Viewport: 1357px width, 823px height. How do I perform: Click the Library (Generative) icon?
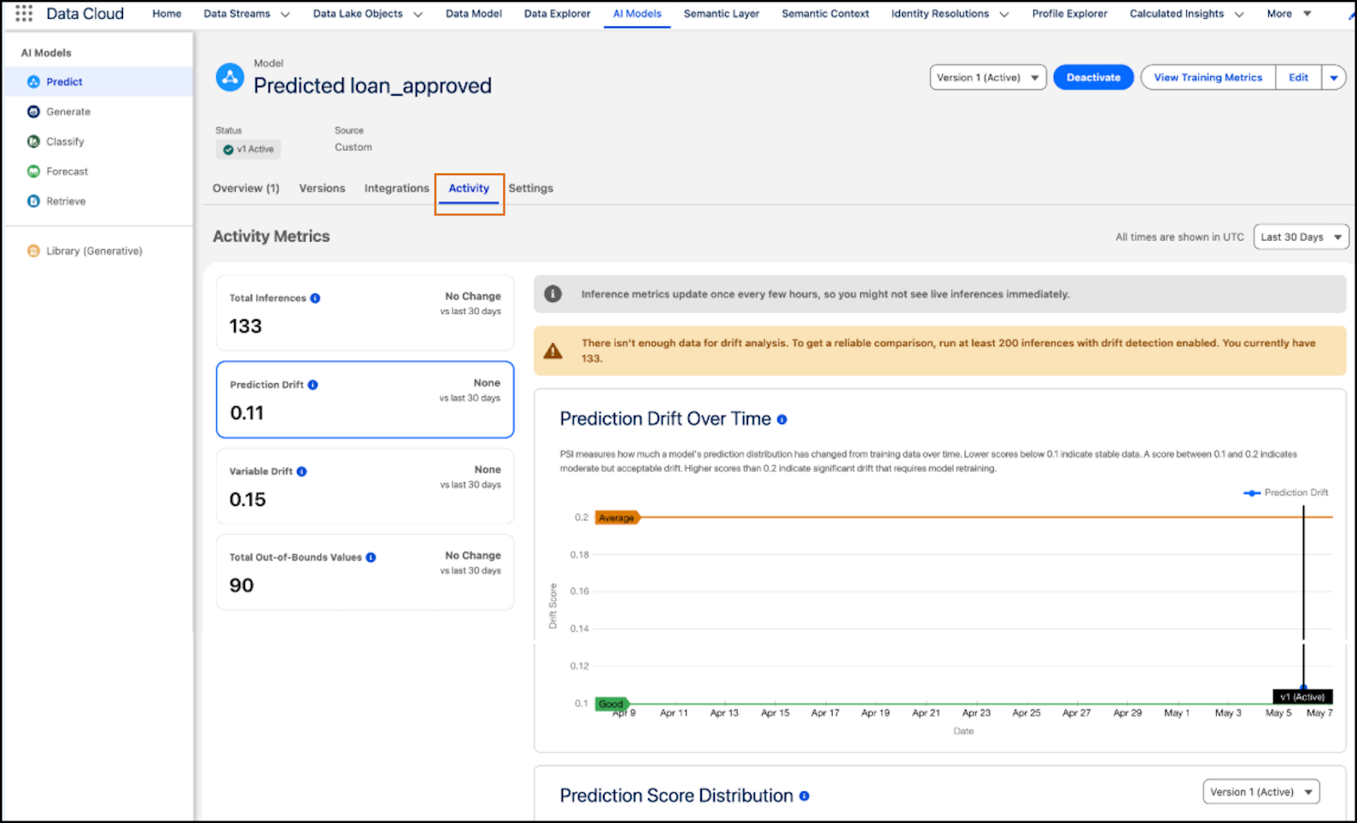tap(33, 251)
